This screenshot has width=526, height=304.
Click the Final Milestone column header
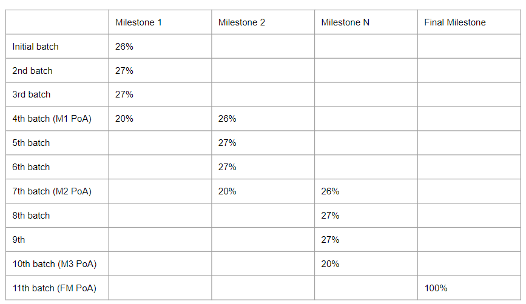455,22
